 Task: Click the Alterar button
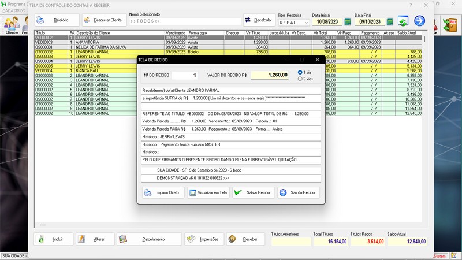[94, 239]
